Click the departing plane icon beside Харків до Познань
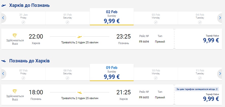 pos(4,5)
